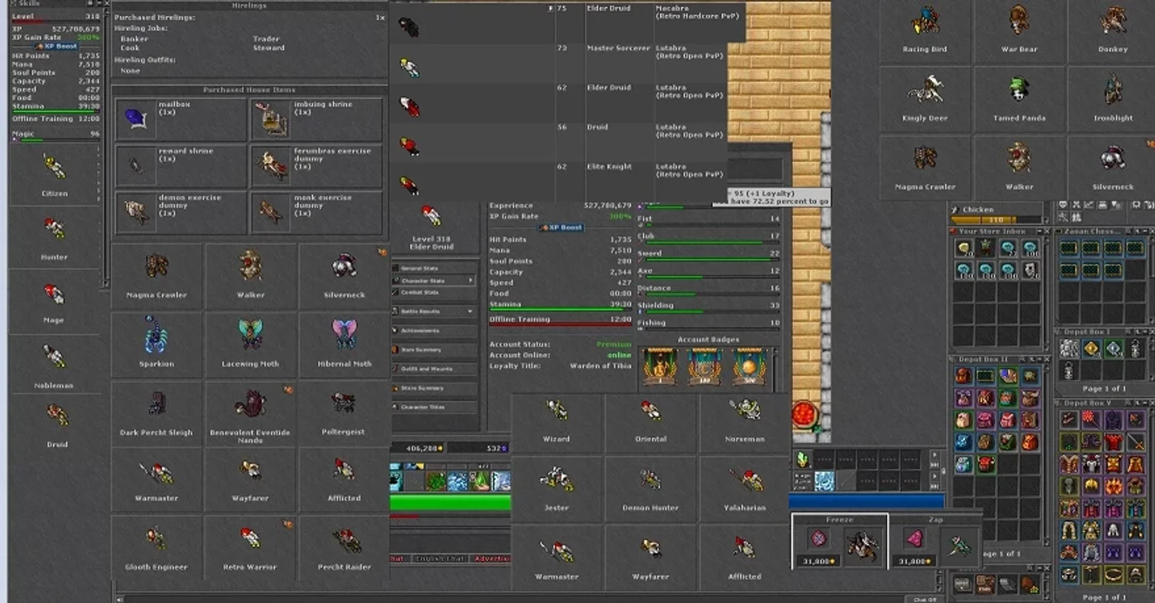This screenshot has height=603, width=1155.
Task: Choose the Glooth Engineer outfit
Action: coord(156,548)
